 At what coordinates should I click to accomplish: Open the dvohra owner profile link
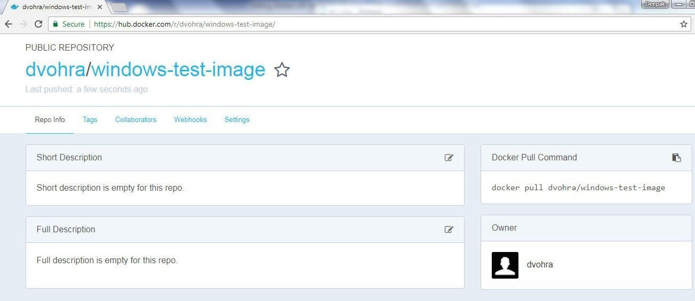540,264
